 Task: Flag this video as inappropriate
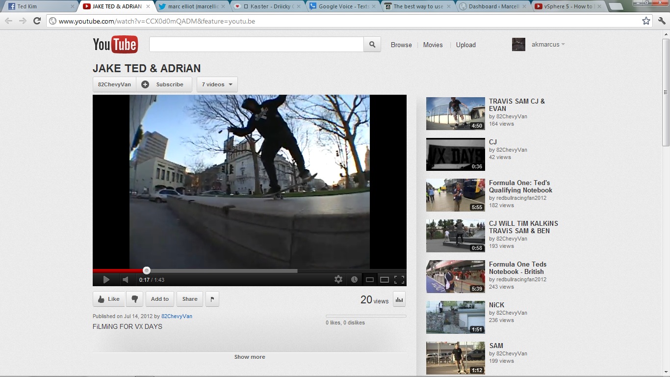212,299
